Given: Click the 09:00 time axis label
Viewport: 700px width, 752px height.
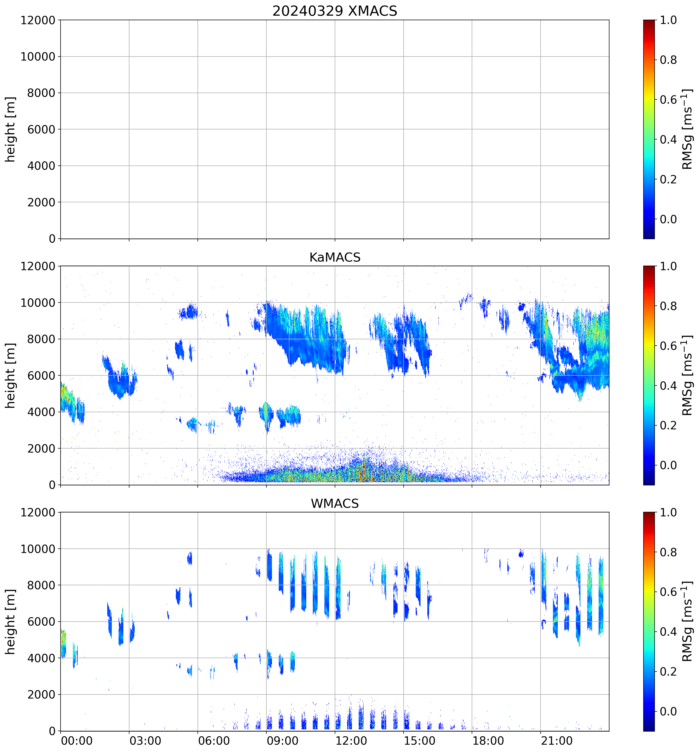Looking at the screenshot, I should point(282,741).
